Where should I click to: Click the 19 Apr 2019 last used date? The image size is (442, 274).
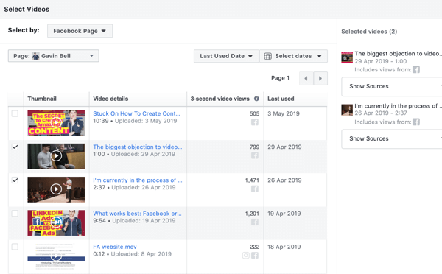[x=284, y=214]
